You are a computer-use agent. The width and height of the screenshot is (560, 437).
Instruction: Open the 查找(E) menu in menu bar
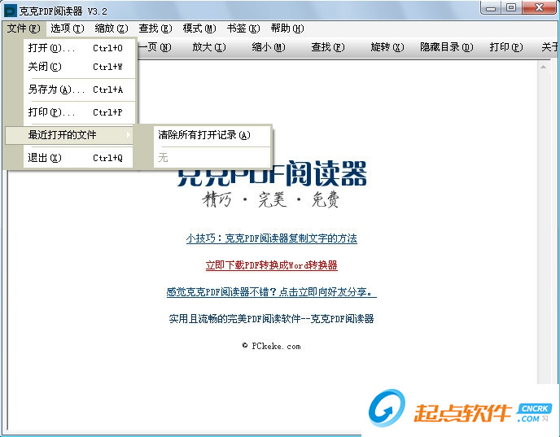155,28
